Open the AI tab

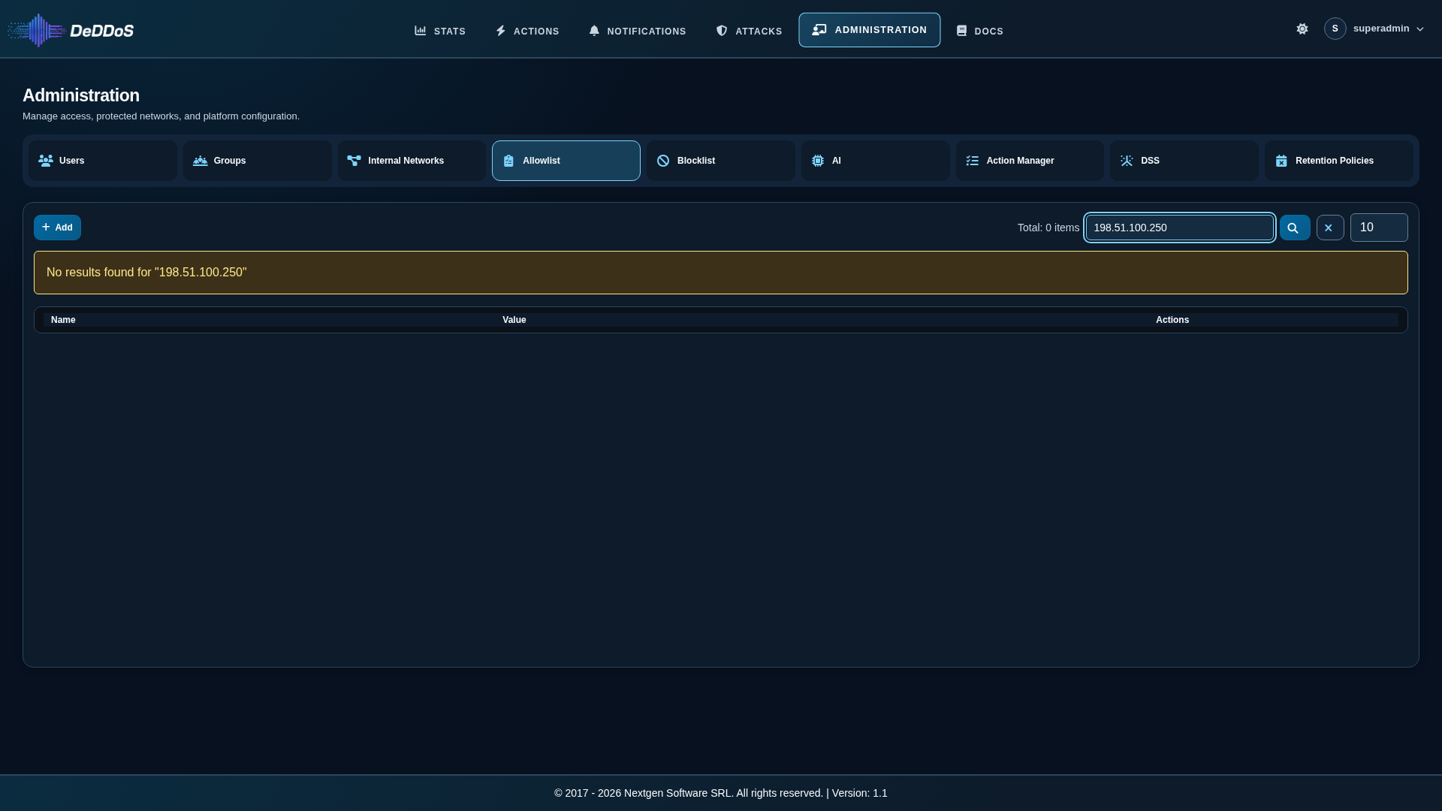[876, 161]
